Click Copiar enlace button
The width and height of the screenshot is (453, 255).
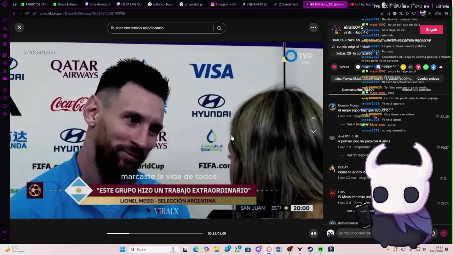click(428, 79)
